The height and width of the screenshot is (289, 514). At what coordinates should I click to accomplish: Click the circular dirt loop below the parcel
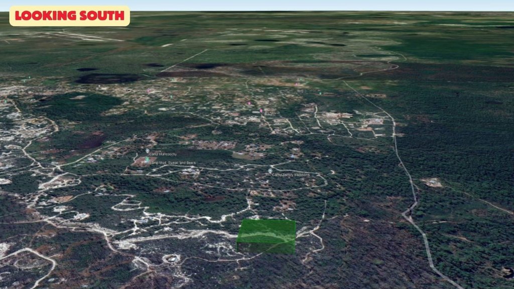coord(171,259)
